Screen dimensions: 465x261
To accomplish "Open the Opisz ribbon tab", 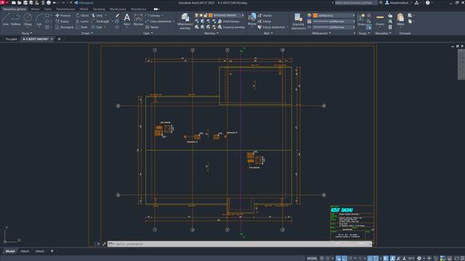I will click(x=48, y=9).
